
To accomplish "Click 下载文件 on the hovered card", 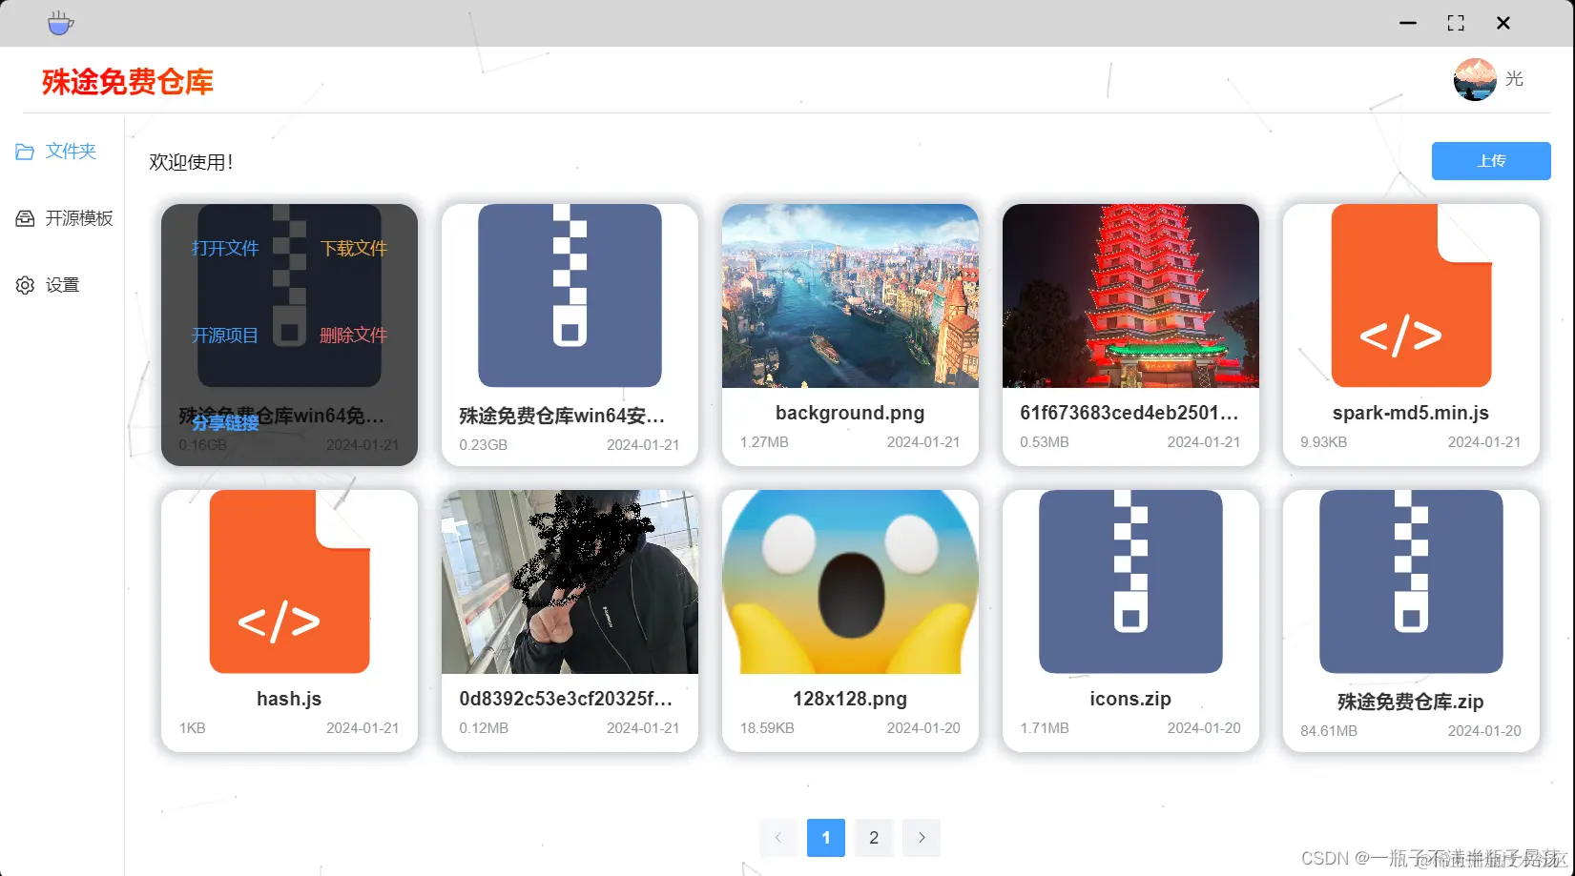I will [354, 249].
